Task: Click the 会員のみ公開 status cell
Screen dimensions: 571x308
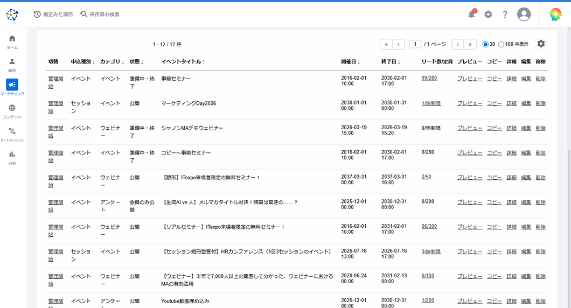Action: click(142, 206)
